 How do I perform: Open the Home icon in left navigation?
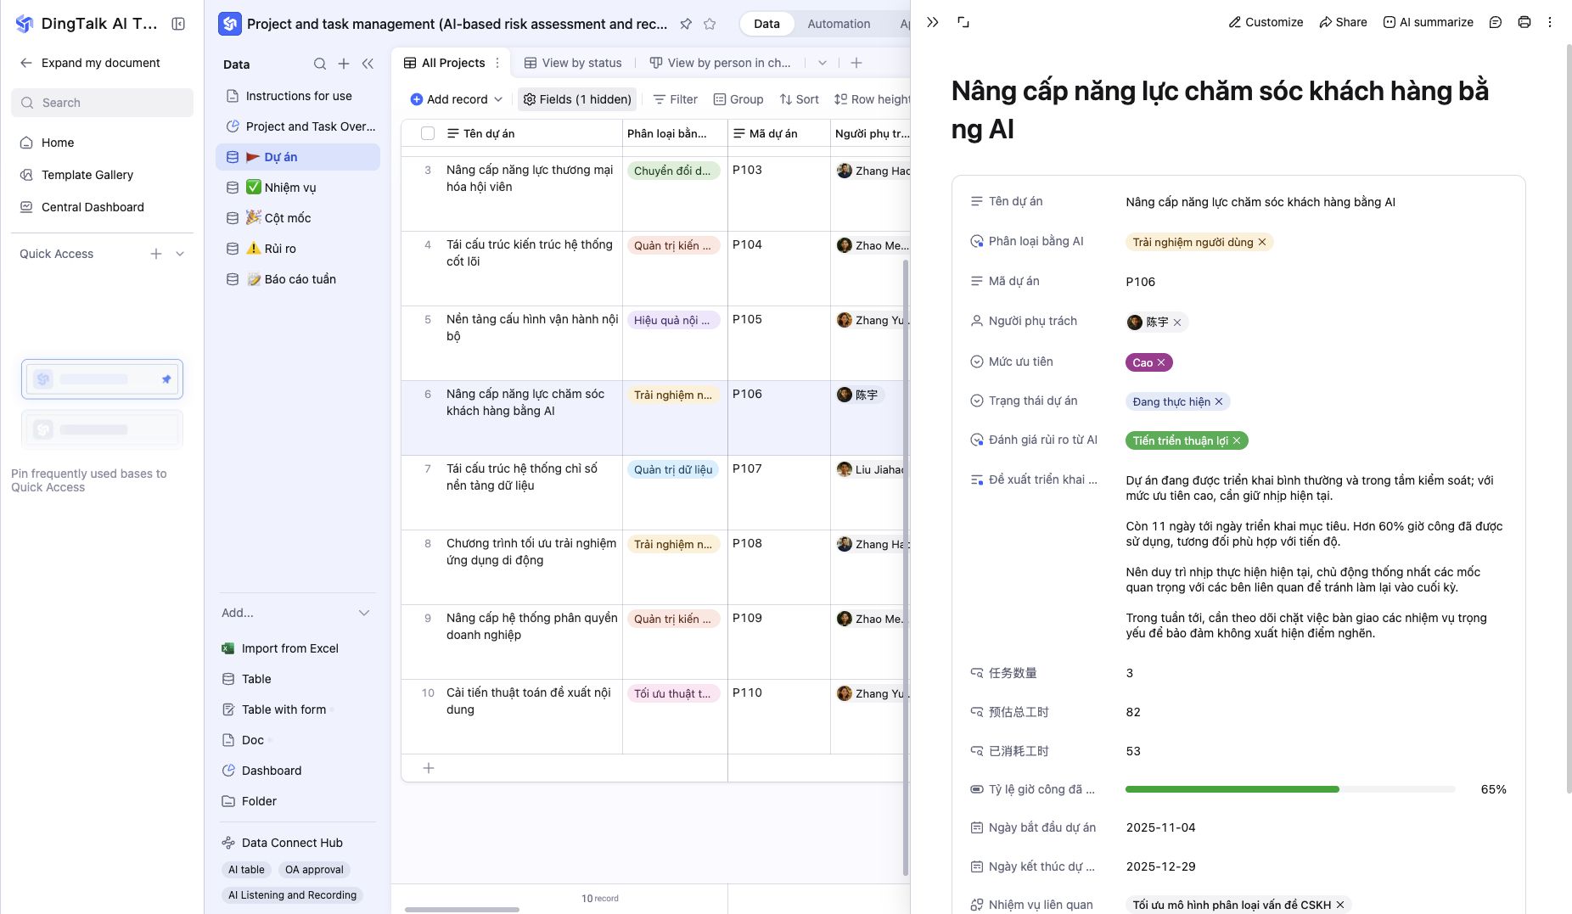(x=26, y=143)
